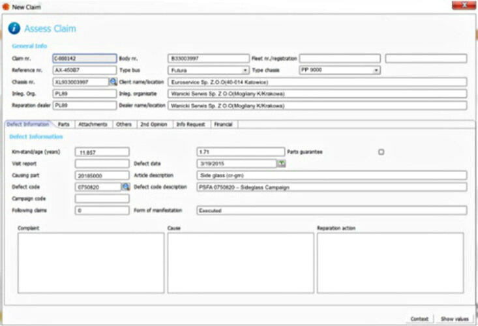The image size is (478, 326).
Task: Open the Attachments tab
Action: [x=92, y=124]
